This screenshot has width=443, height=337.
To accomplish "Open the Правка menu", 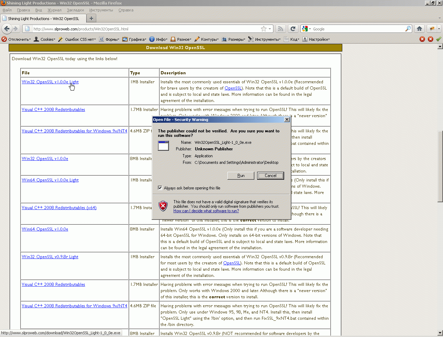I will point(24,10).
